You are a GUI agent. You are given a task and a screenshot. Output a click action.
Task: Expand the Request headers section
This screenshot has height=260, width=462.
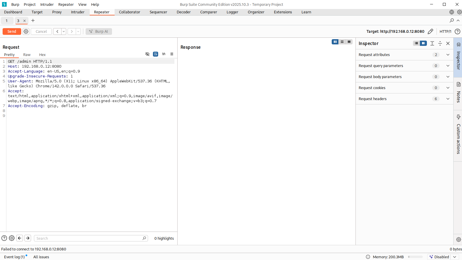coord(448,99)
